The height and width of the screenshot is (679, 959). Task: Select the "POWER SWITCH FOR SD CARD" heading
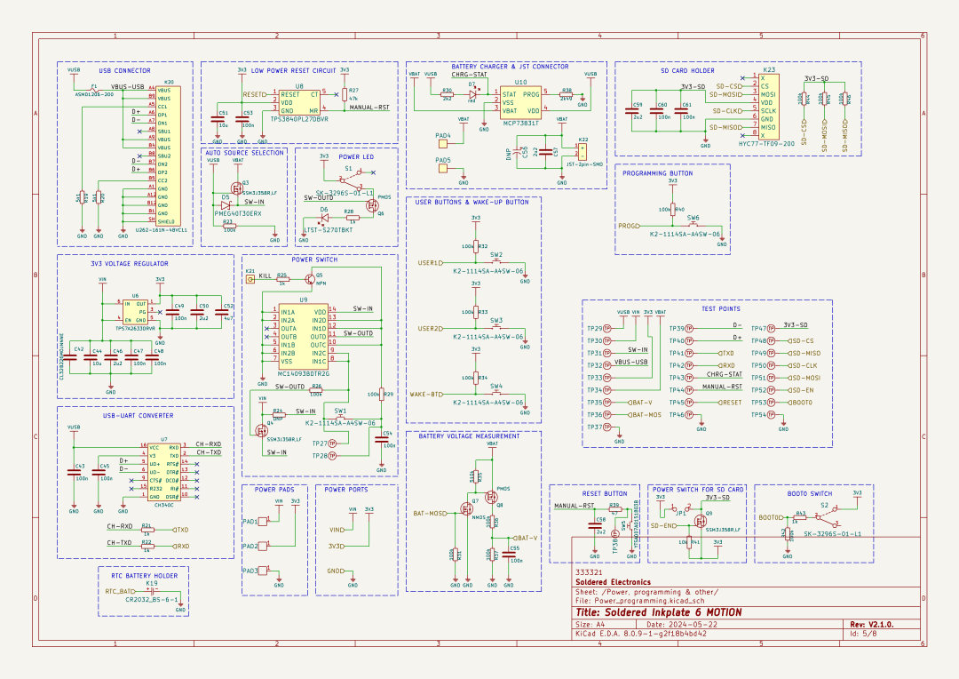(x=698, y=489)
